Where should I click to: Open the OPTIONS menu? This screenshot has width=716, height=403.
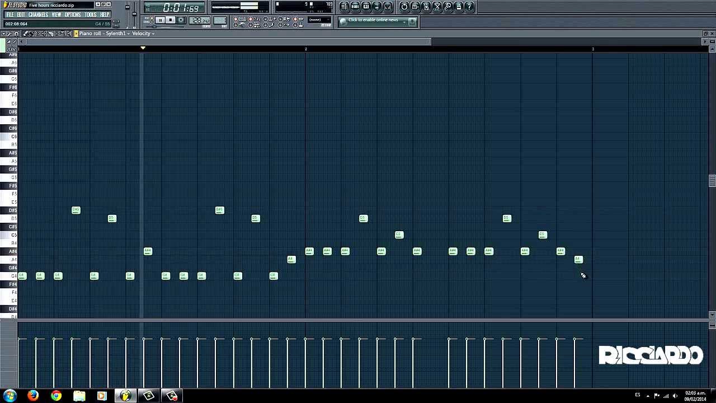point(73,15)
